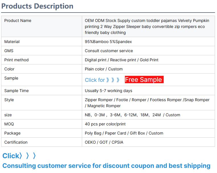Screen dimensions: 217x173
Task: Click the OEM ODM product name text
Action: [x=147, y=27]
